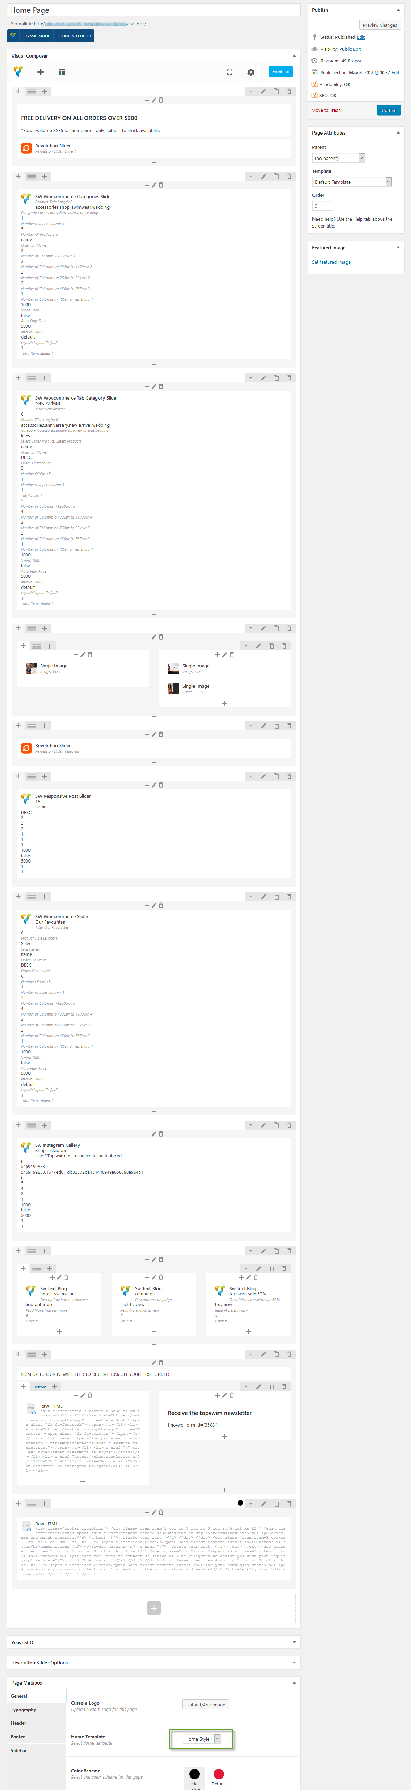Image resolution: width=411 pixels, height=1790 pixels.
Task: Browse the 49 revisions
Action: pos(355,61)
